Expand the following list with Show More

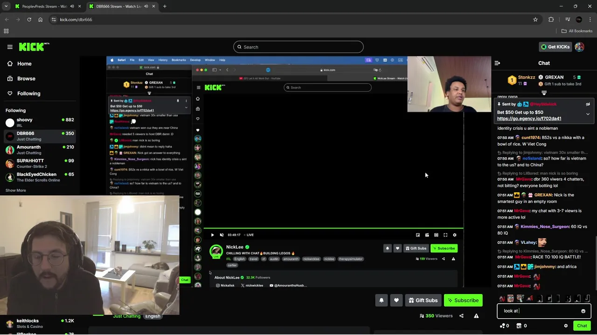pos(15,190)
